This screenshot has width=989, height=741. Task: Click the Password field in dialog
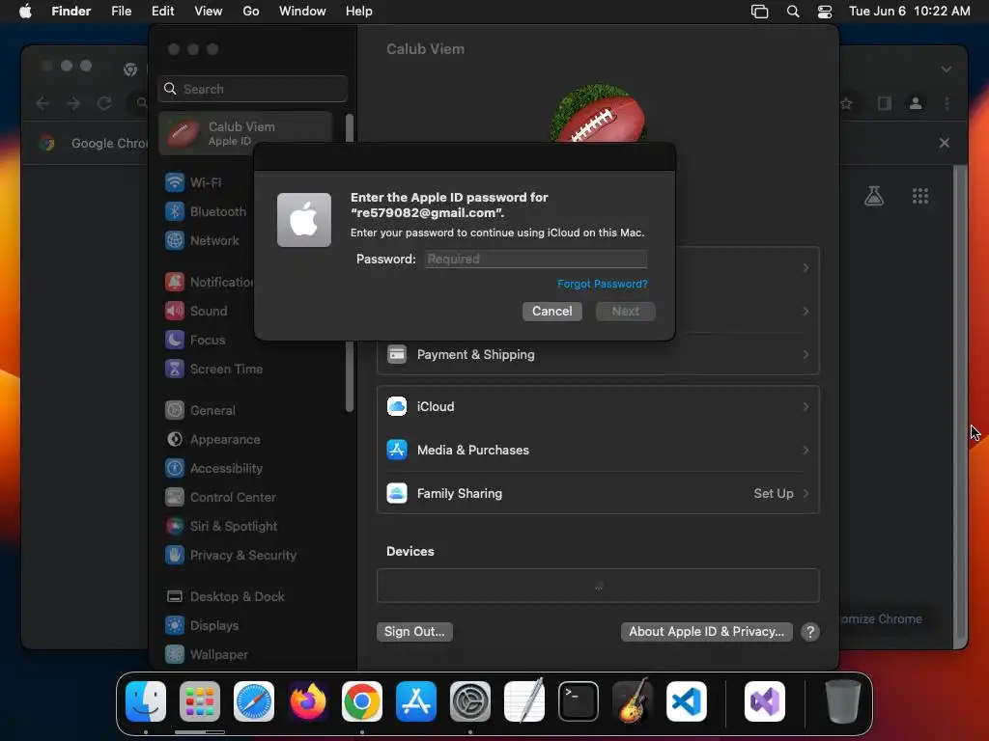pos(536,259)
